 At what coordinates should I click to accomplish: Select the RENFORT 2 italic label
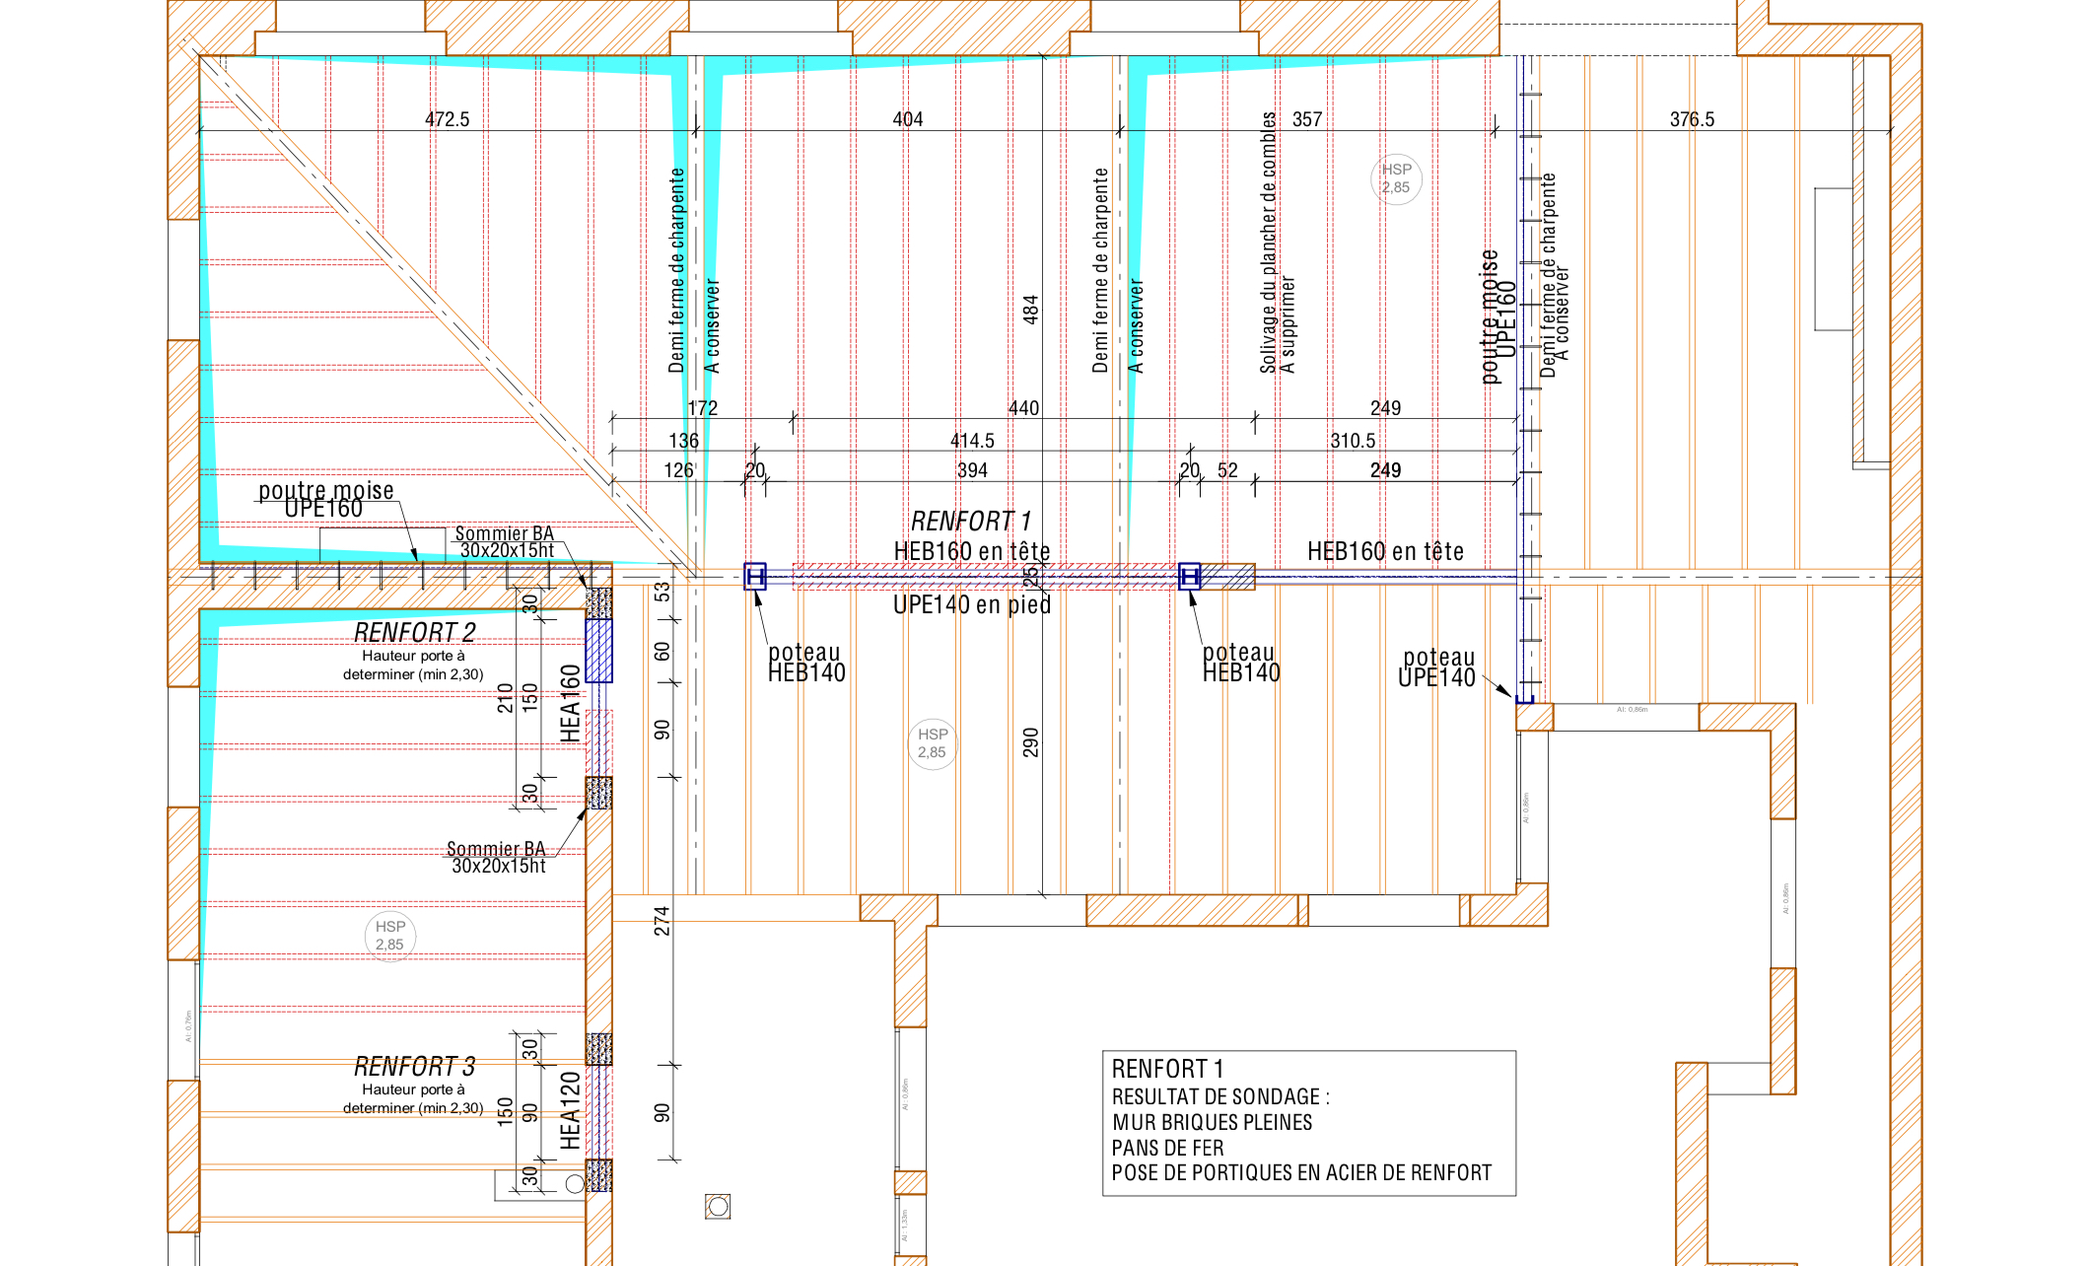(414, 632)
